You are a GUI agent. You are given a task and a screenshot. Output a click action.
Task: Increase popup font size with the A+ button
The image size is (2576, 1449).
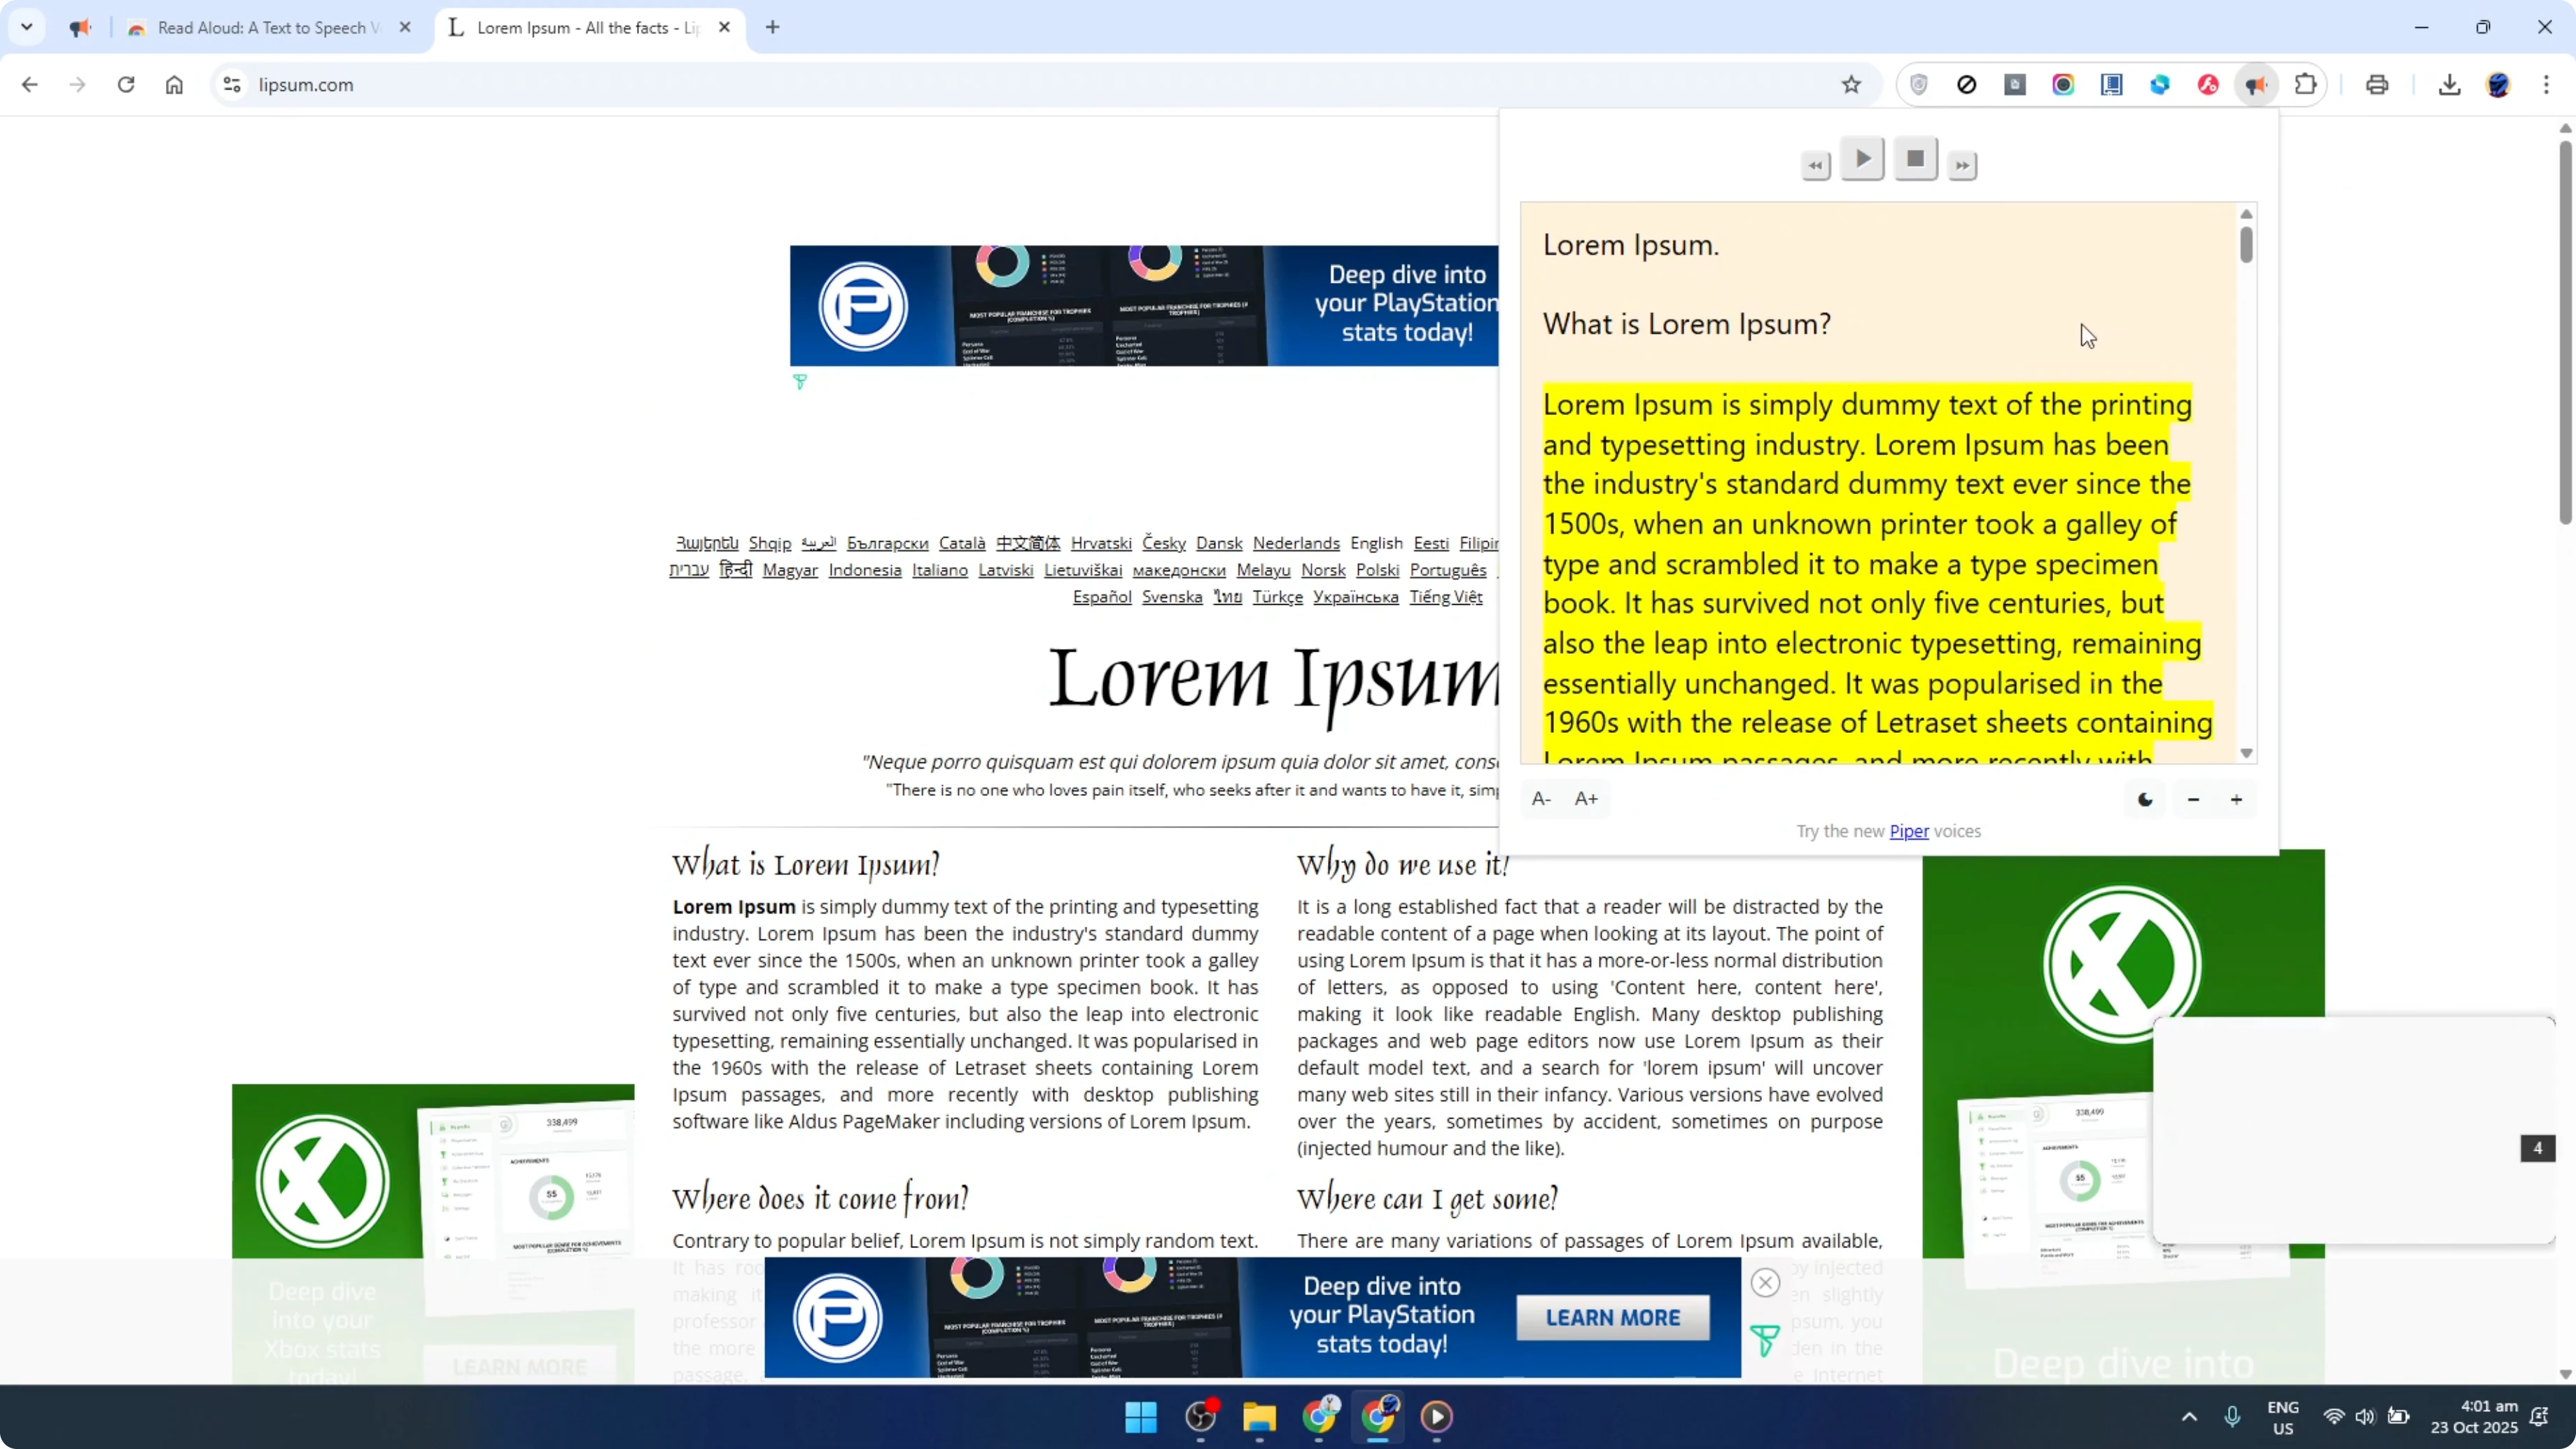tap(1586, 798)
